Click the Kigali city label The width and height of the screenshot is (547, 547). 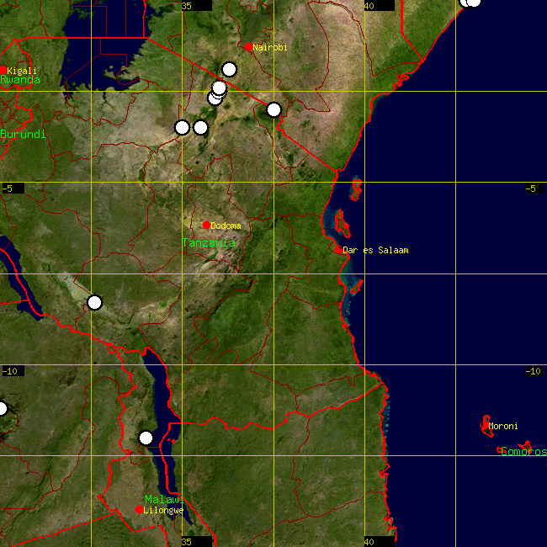point(22,72)
